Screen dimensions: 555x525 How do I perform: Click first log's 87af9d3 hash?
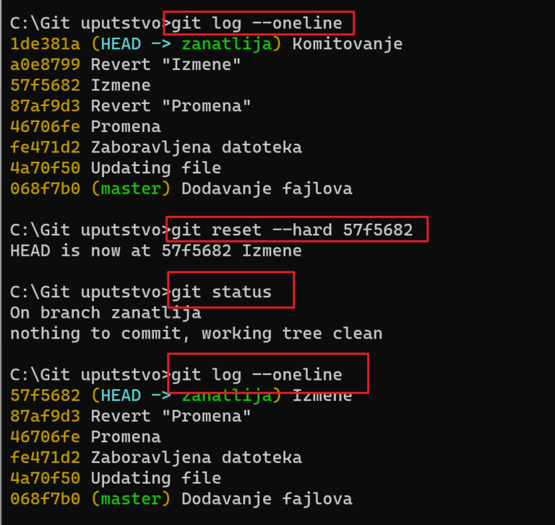point(46,106)
